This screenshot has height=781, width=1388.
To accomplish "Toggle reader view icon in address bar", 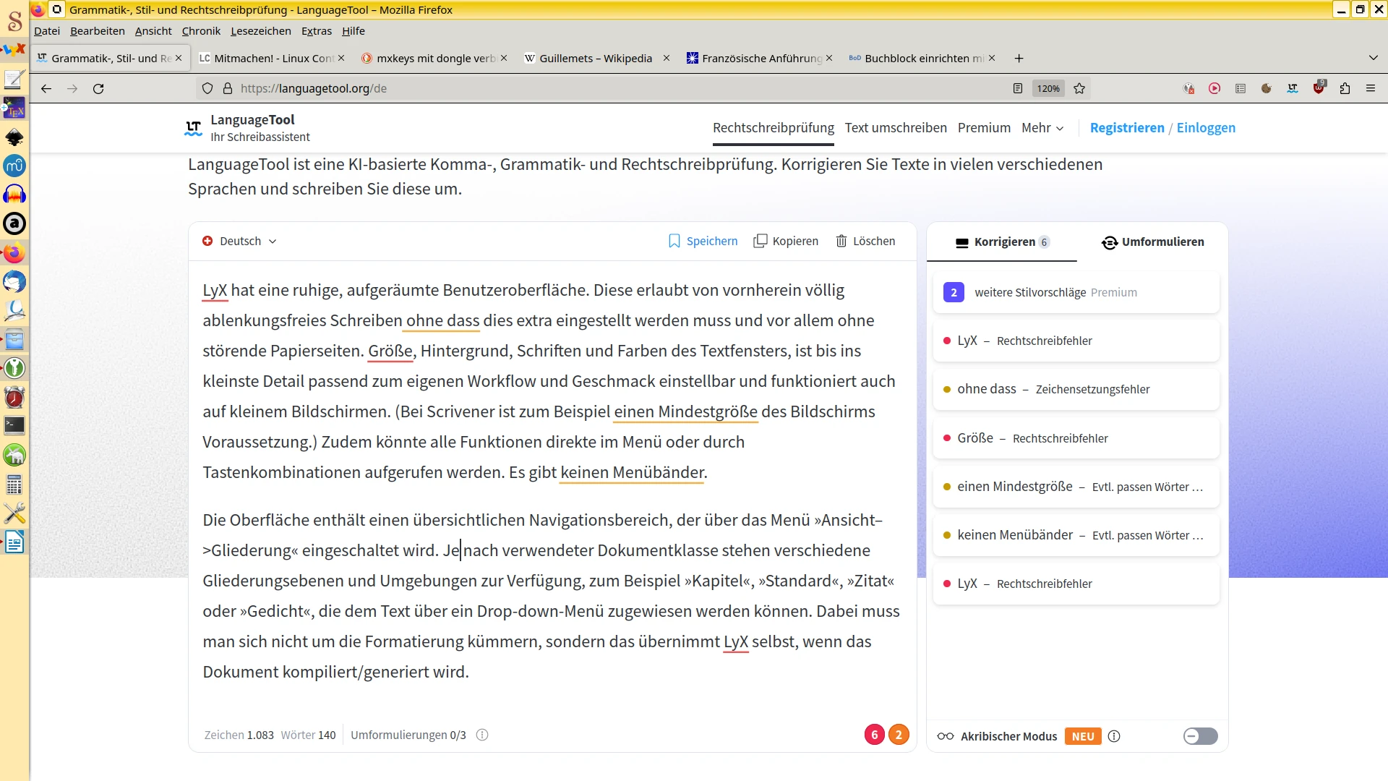I will pyautogui.click(x=1018, y=88).
